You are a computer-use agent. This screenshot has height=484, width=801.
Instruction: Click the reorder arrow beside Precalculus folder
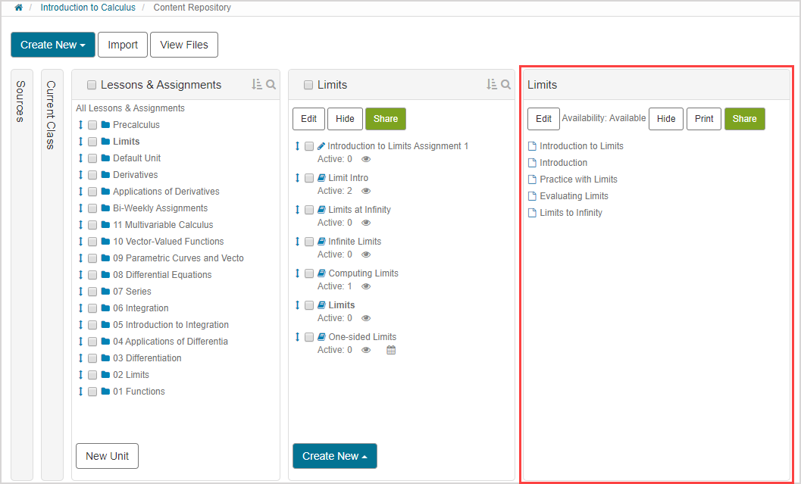pyautogui.click(x=80, y=125)
